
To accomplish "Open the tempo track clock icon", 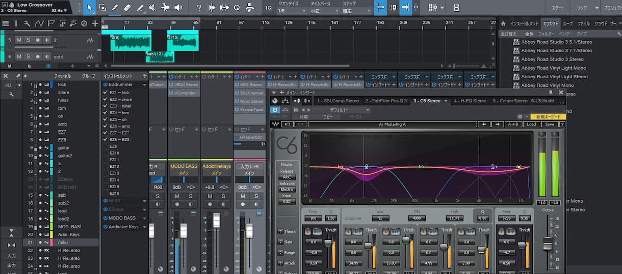I will pyautogui.click(x=84, y=24).
